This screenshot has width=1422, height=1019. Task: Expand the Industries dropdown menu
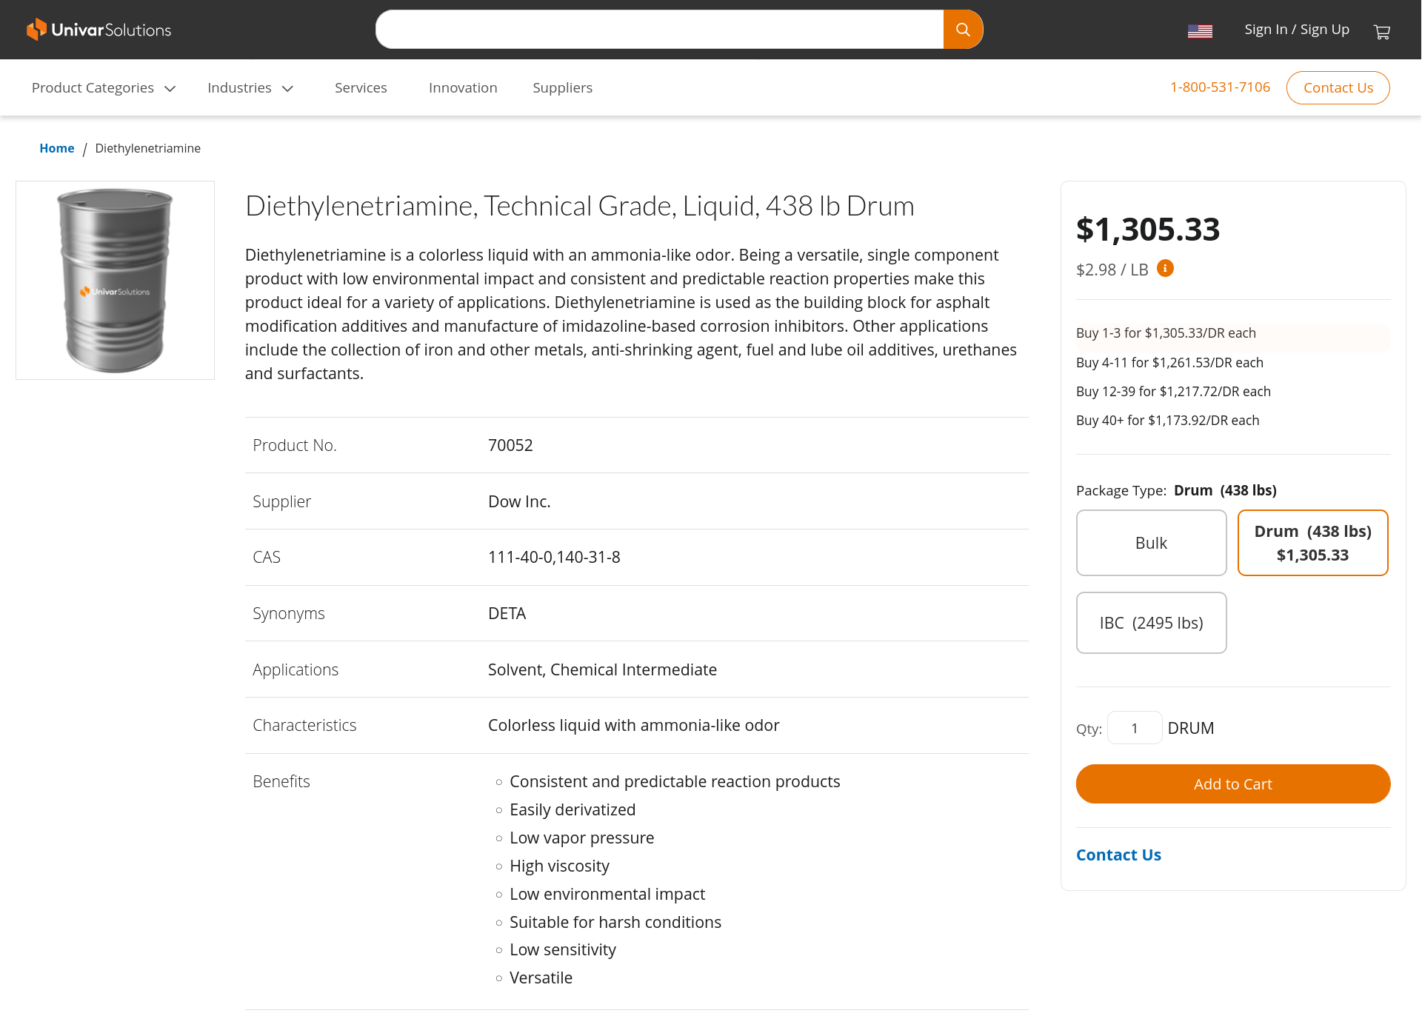click(250, 88)
